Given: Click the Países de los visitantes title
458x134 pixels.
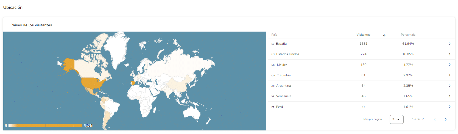Looking at the screenshot, I should coord(31,25).
